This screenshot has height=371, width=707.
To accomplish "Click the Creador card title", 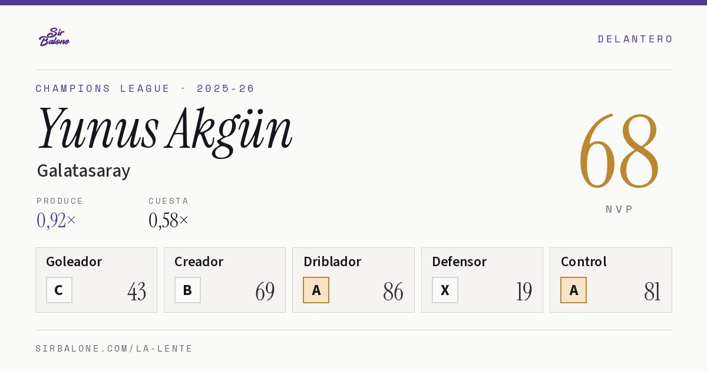I will [x=199, y=261].
